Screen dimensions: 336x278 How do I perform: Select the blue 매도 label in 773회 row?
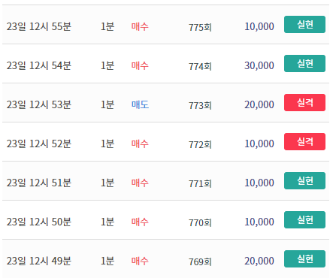coord(140,104)
